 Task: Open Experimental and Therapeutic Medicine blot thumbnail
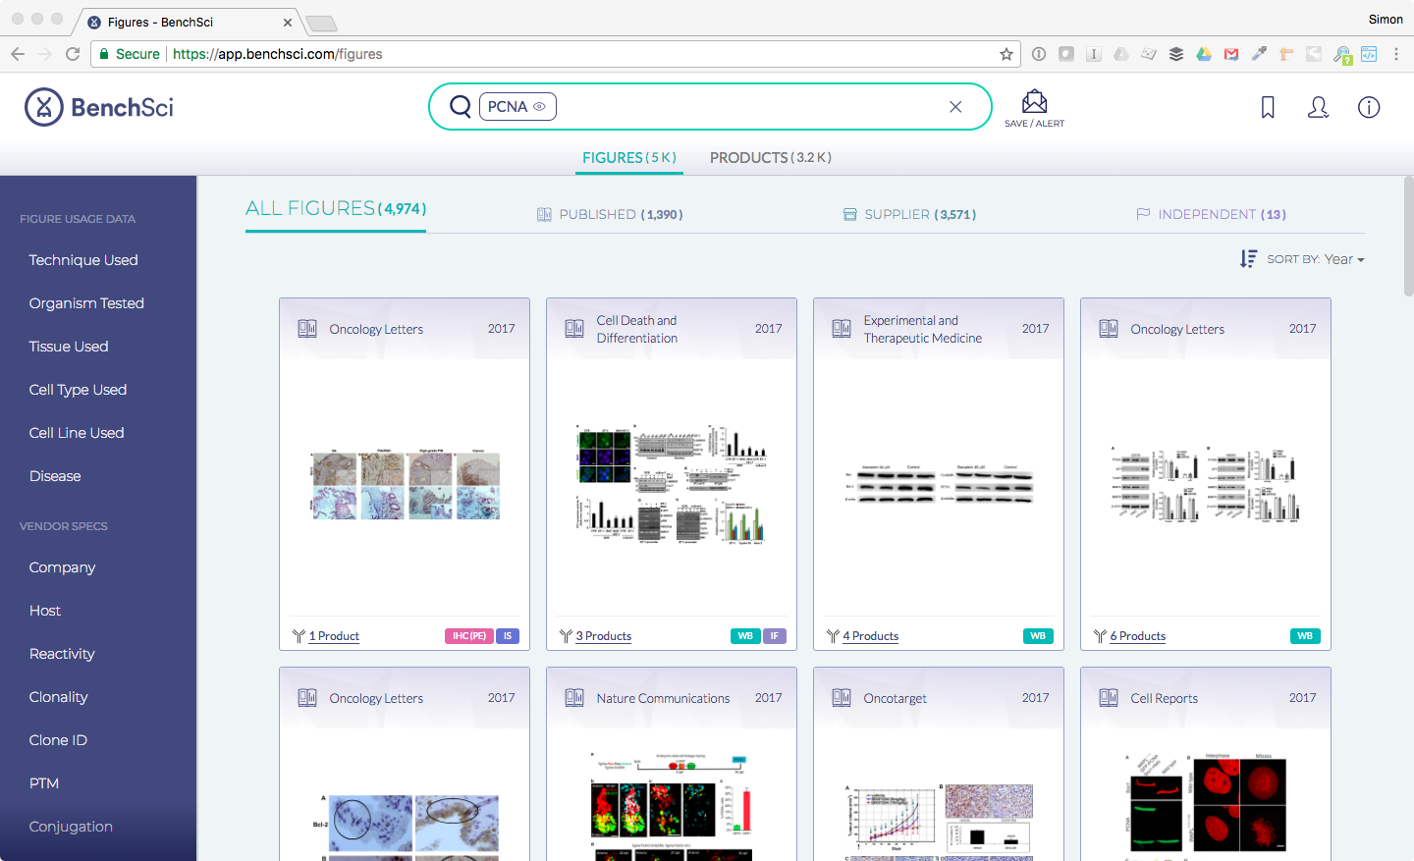click(939, 484)
